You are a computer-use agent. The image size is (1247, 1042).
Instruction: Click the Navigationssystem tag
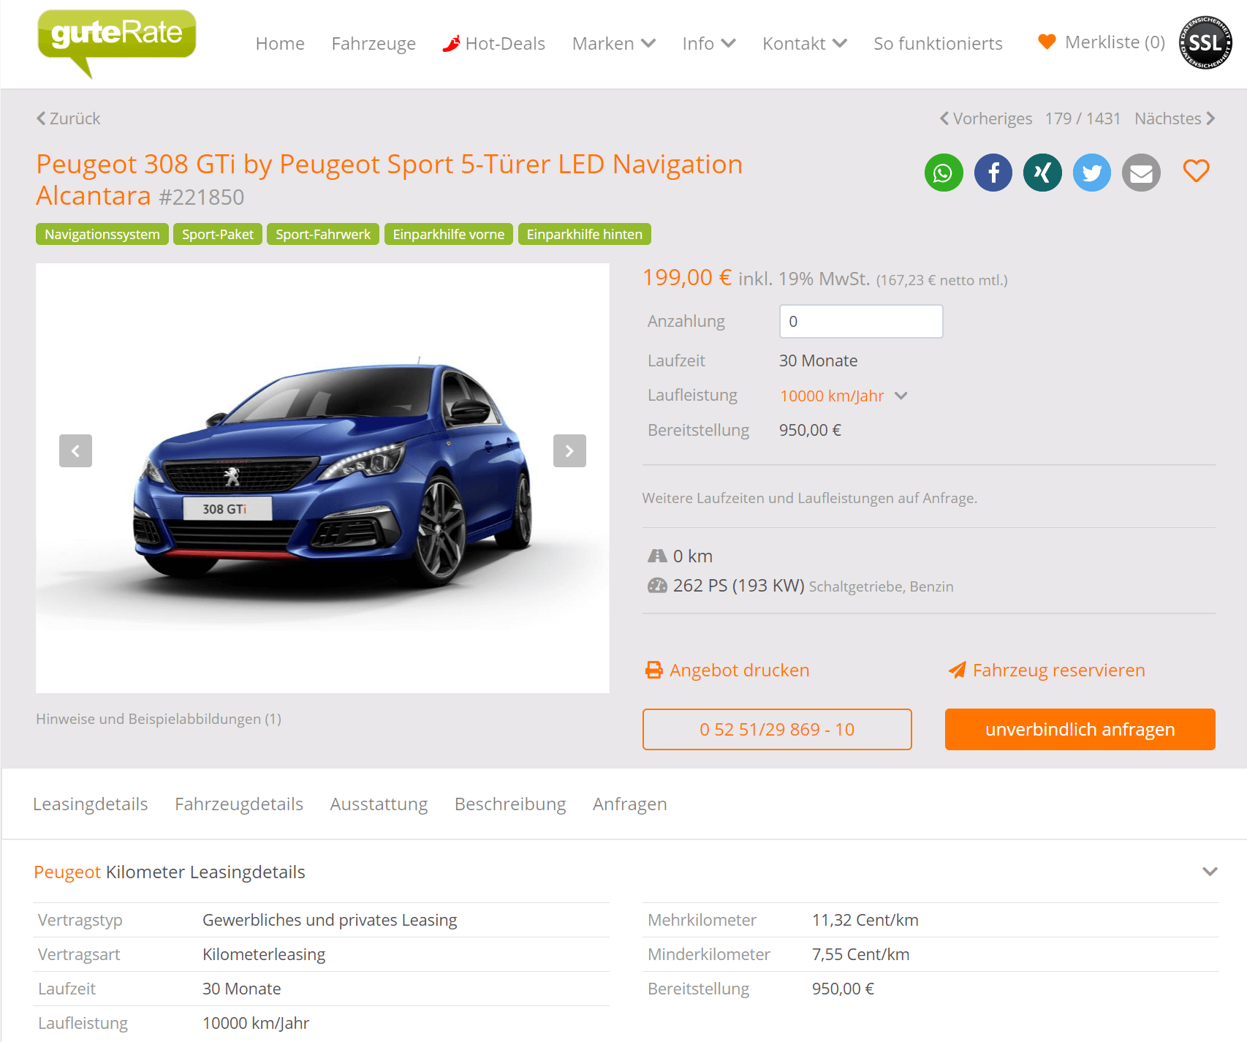coord(102,234)
